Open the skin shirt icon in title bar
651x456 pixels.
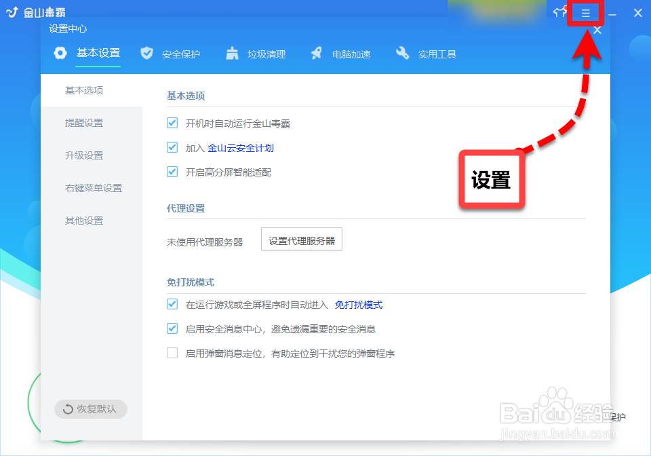pos(559,12)
